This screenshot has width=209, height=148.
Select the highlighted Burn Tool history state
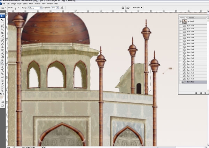click(194, 82)
